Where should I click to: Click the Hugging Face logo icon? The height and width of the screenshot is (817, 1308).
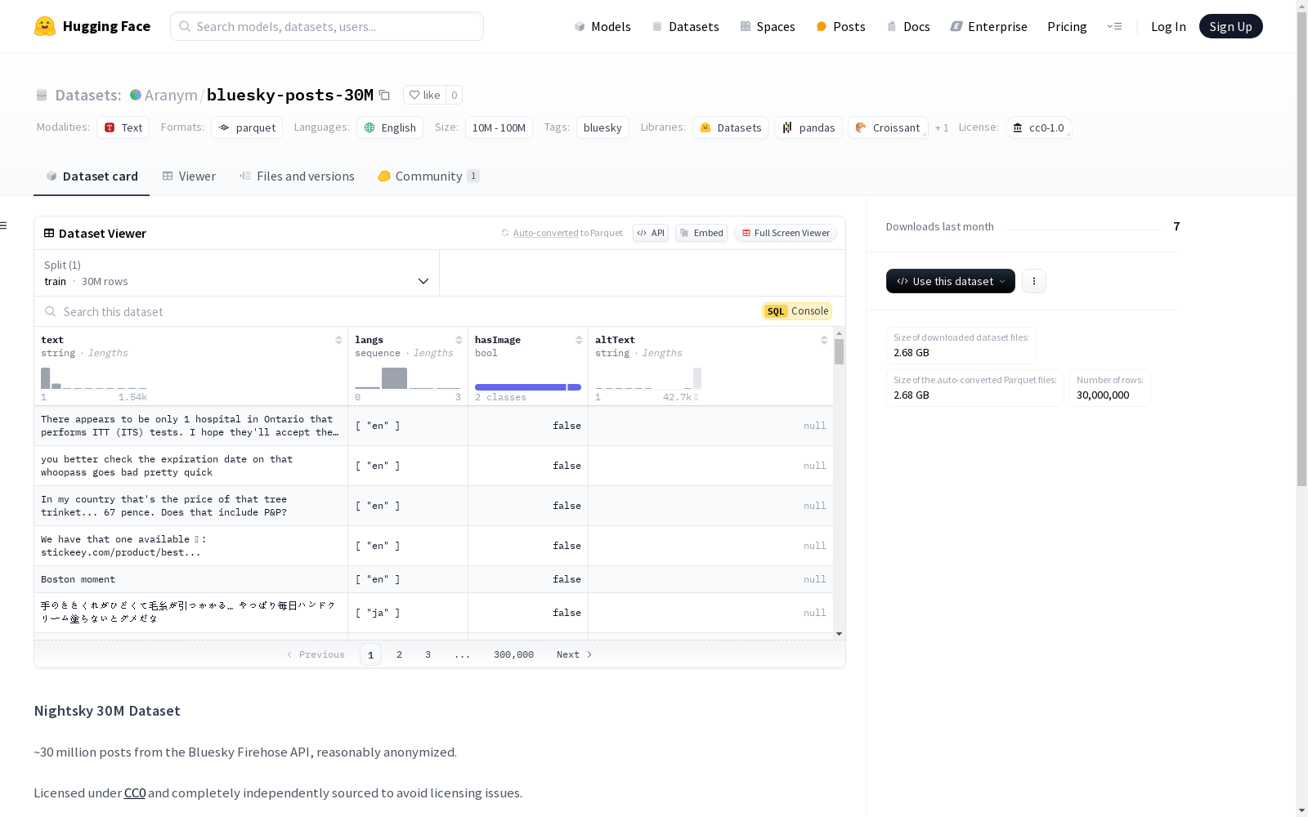pyautogui.click(x=45, y=26)
